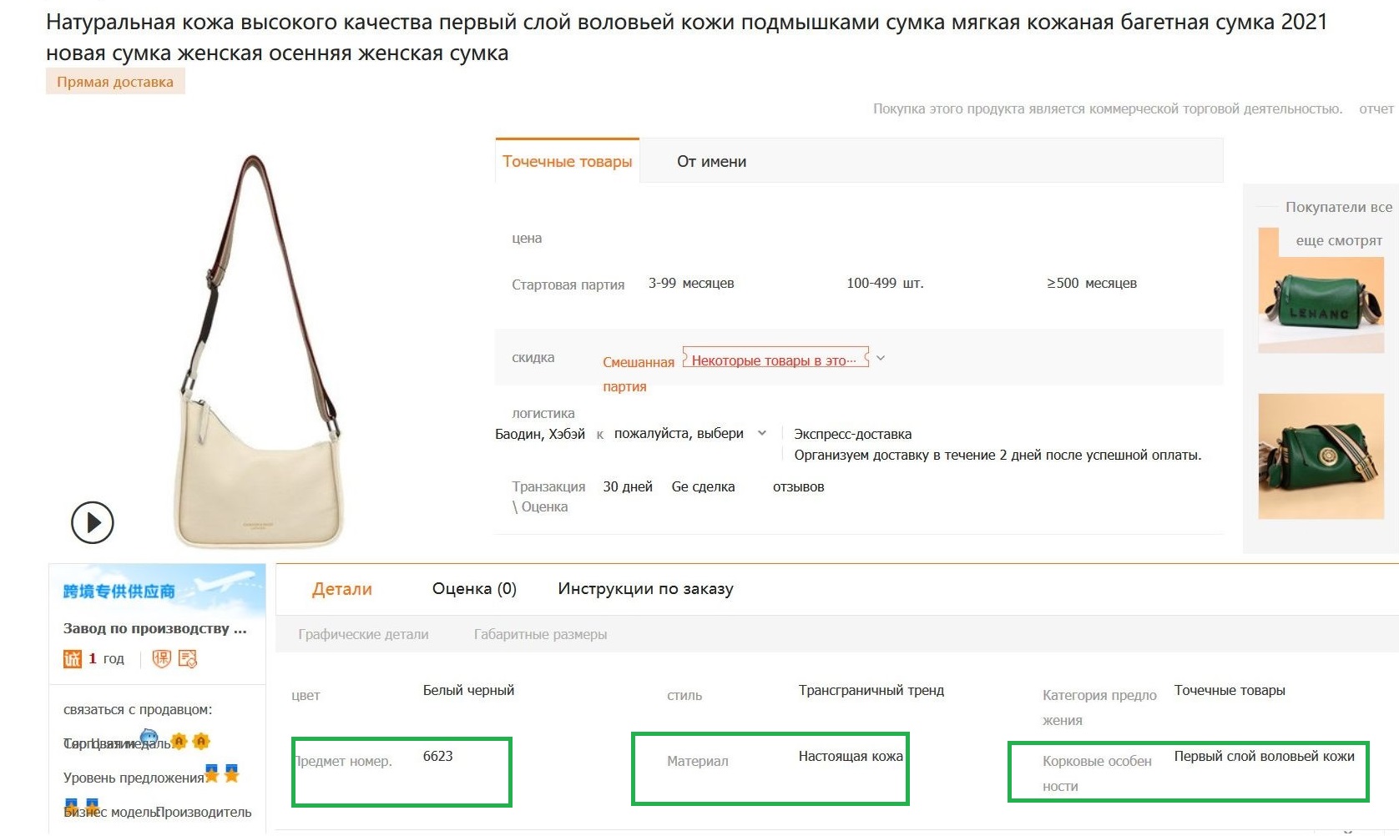Open the green LEHANG bag thumbnail
Screen dimensions: 1399x836
pos(1321,305)
